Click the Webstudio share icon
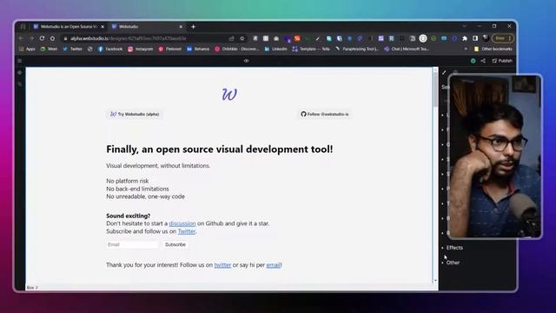This screenshot has height=313, width=556. (483, 61)
